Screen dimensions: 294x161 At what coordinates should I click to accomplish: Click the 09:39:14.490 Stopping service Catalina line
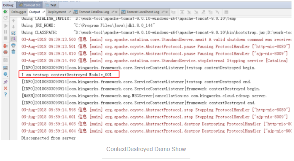(155, 61)
